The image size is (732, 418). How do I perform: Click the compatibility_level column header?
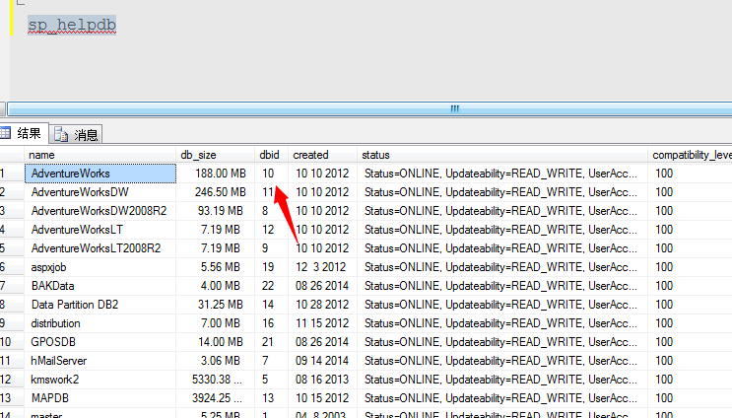point(690,155)
